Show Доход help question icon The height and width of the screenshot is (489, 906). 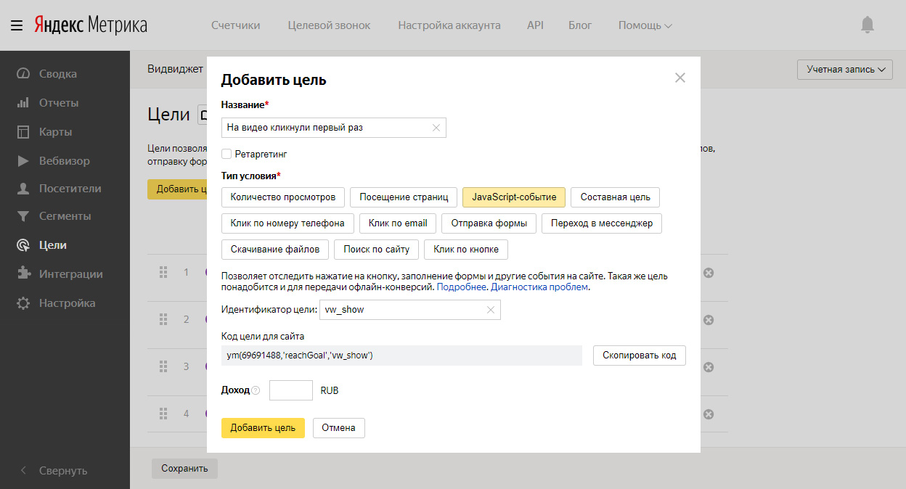[x=256, y=390]
